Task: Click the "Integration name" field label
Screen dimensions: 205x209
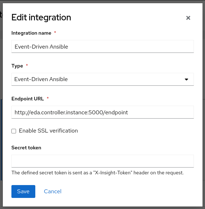Action: [x=31, y=33]
